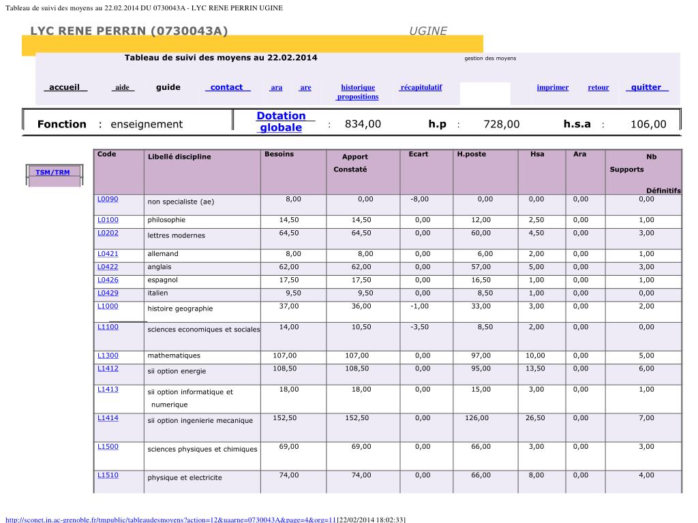698x523 pixels.
Task: Open discipline code L0429
Action: 108,293
